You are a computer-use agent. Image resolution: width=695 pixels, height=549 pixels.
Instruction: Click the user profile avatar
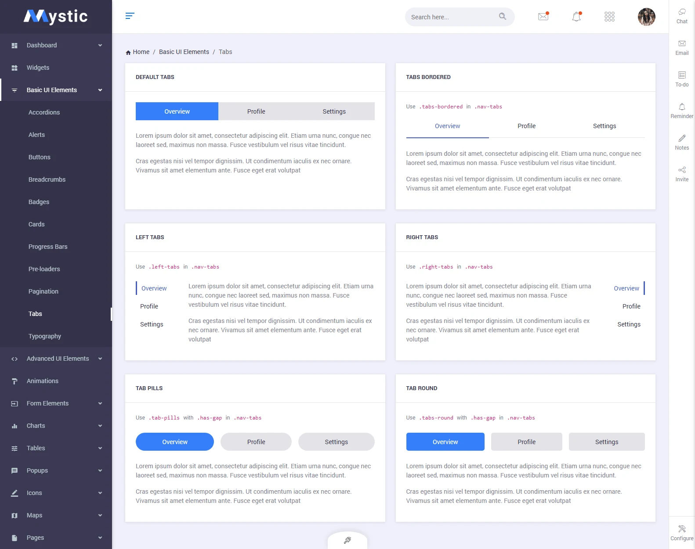tap(646, 17)
